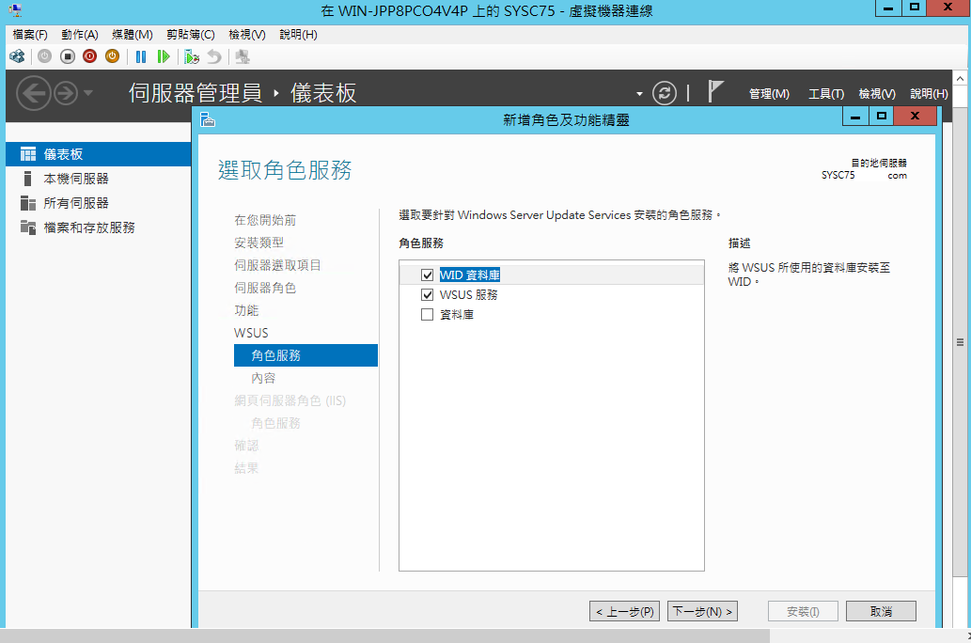This screenshot has height=643, width=971.
Task: Click the vertical scrollbar grip
Action: click(x=960, y=342)
